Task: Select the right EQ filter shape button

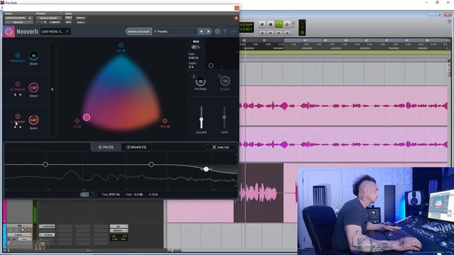Action: pyautogui.click(x=93, y=195)
